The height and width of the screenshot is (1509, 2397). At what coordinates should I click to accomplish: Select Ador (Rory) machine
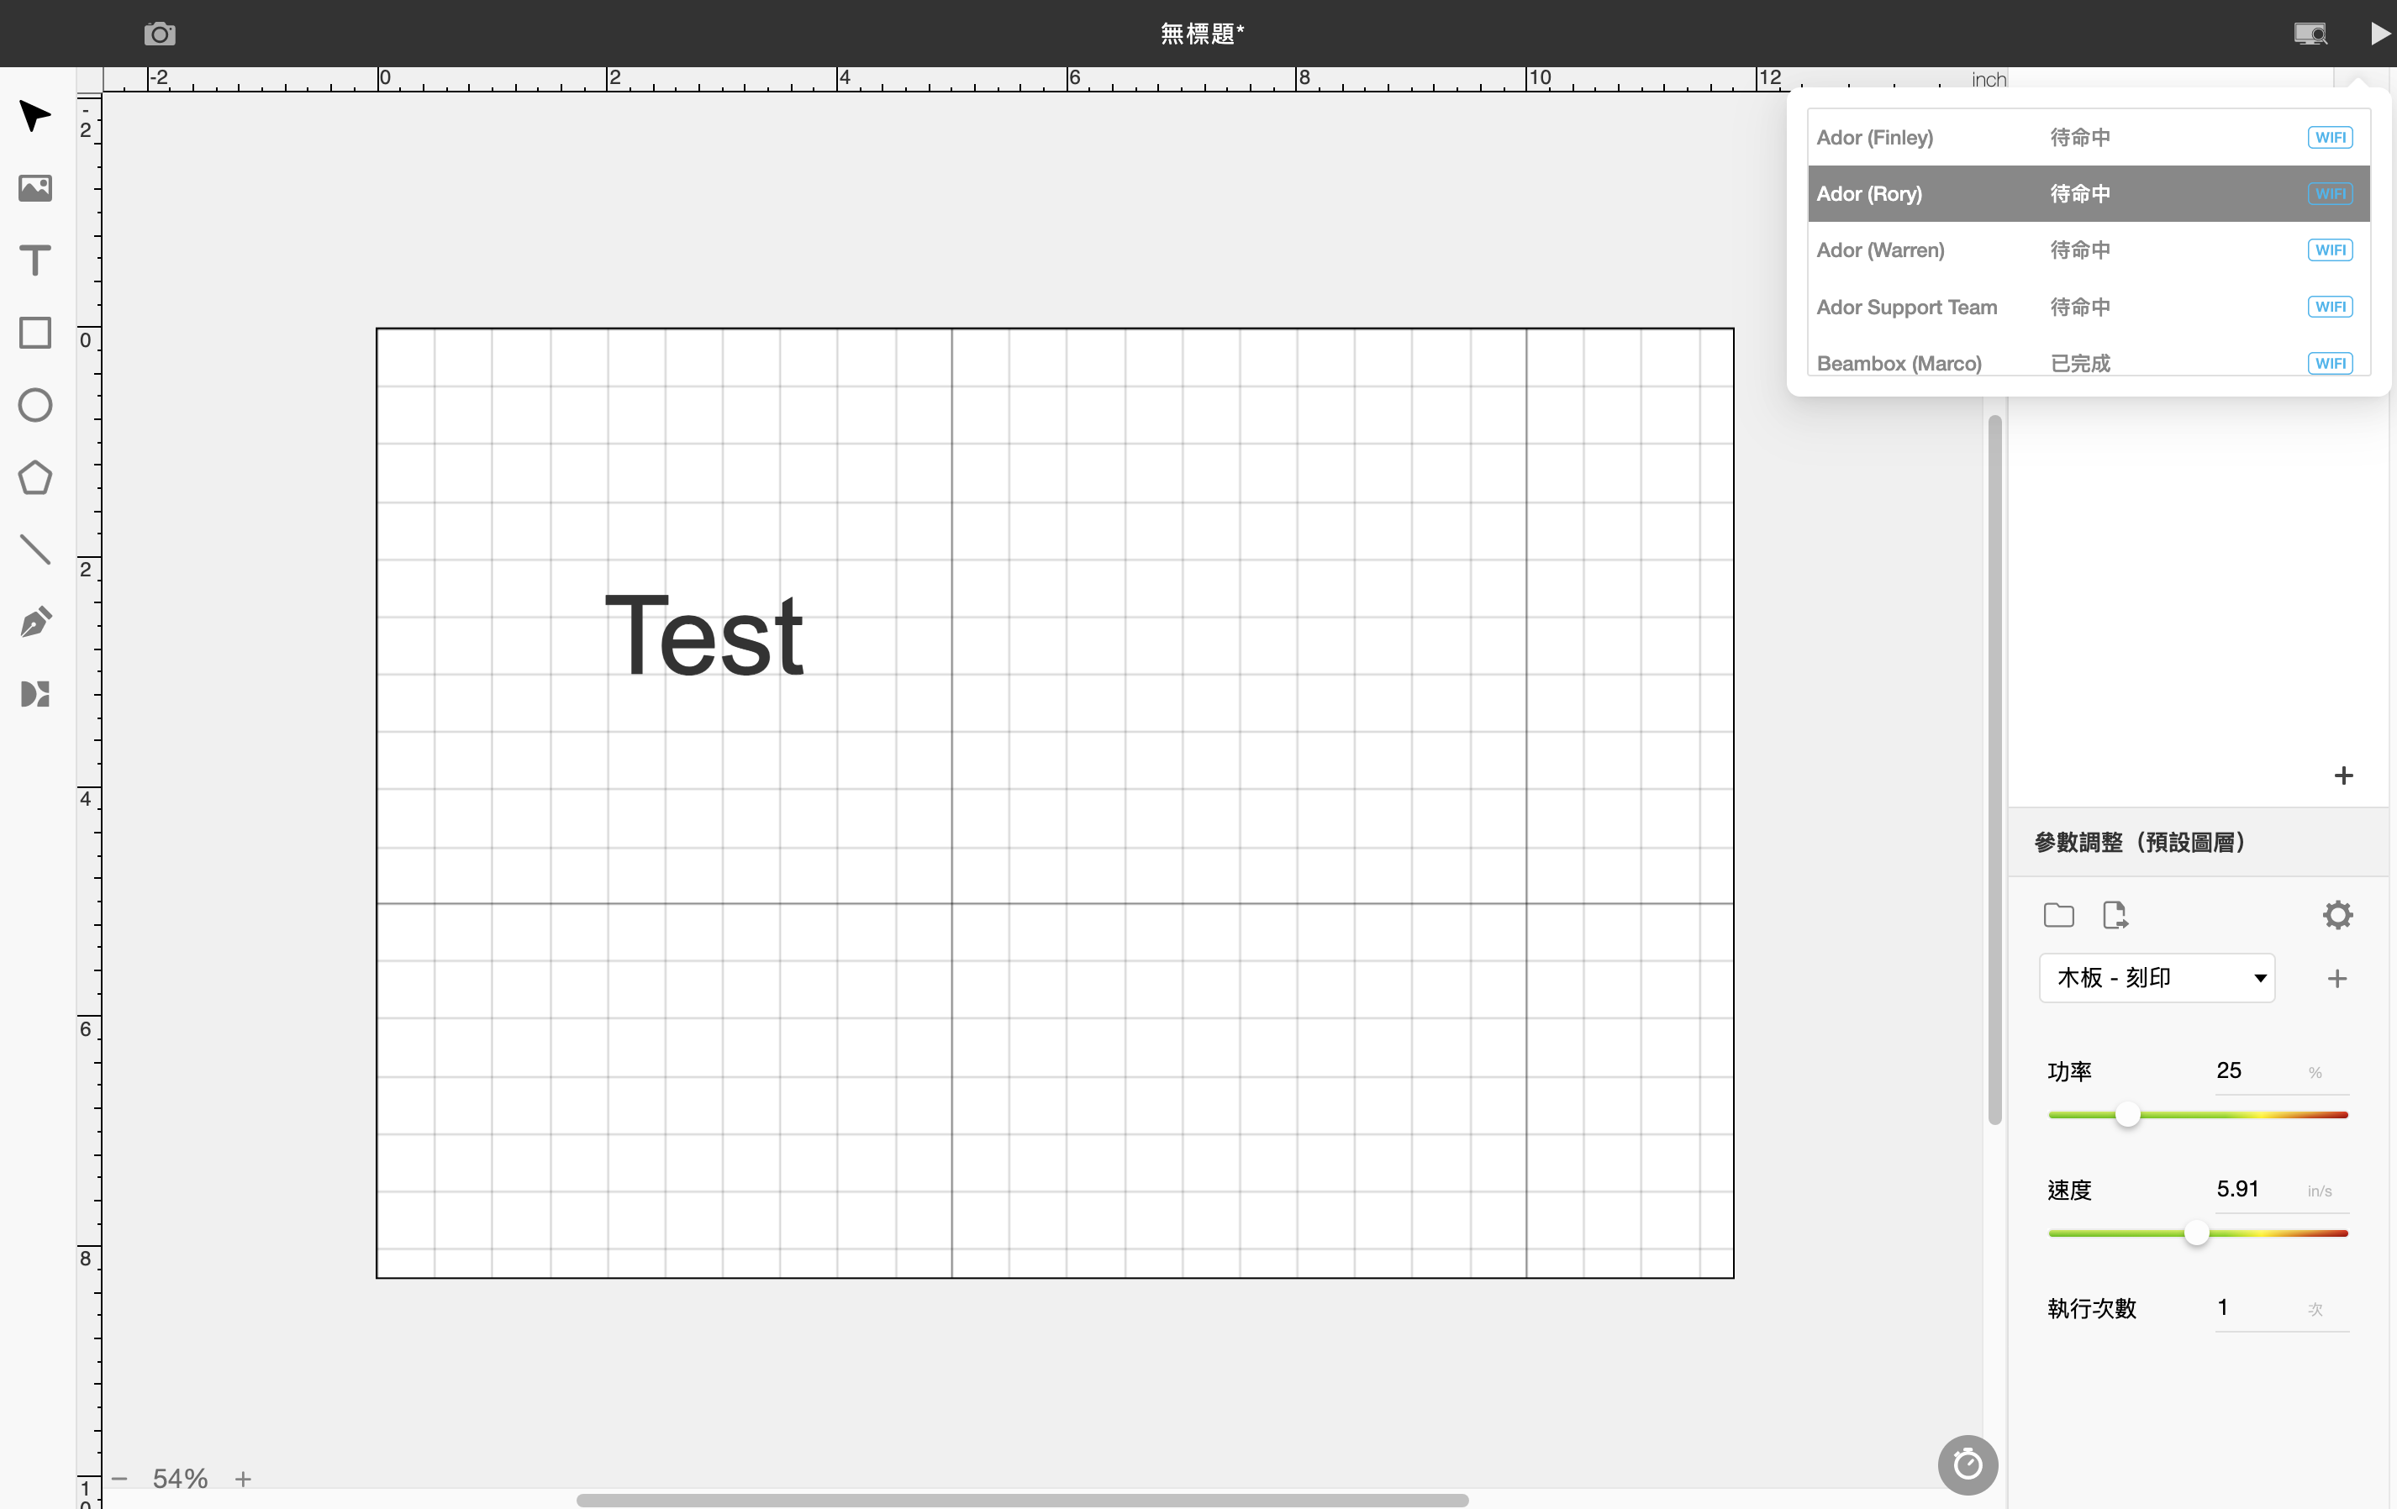[x=2089, y=193]
